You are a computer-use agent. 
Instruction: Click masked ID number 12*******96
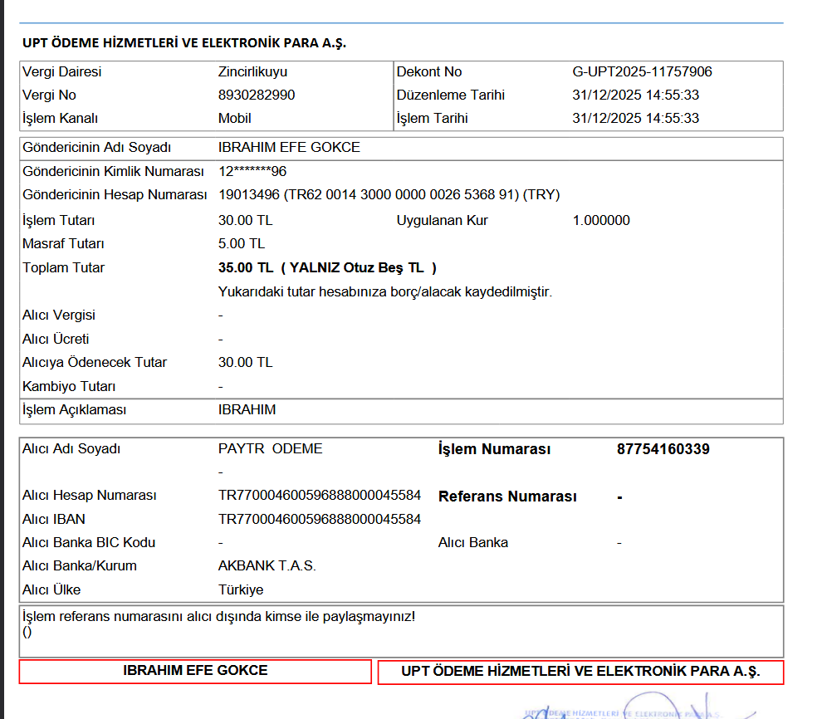[252, 171]
